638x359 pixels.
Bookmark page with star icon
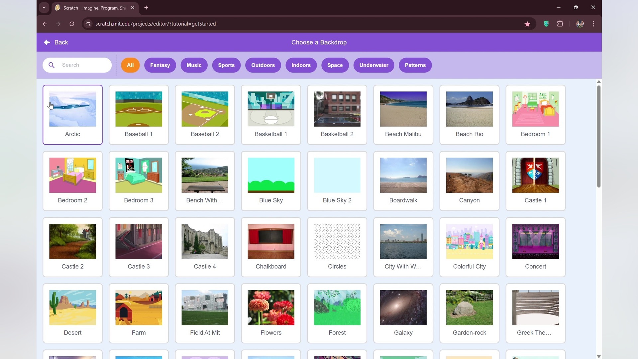click(x=527, y=24)
